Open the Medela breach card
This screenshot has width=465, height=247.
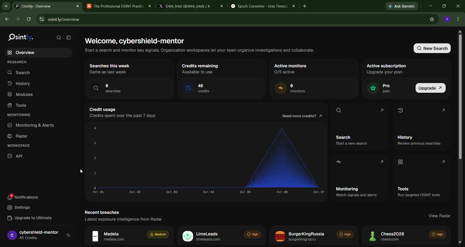[x=129, y=236]
